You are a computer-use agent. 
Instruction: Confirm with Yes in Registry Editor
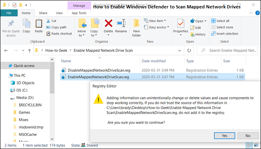[x=224, y=136]
